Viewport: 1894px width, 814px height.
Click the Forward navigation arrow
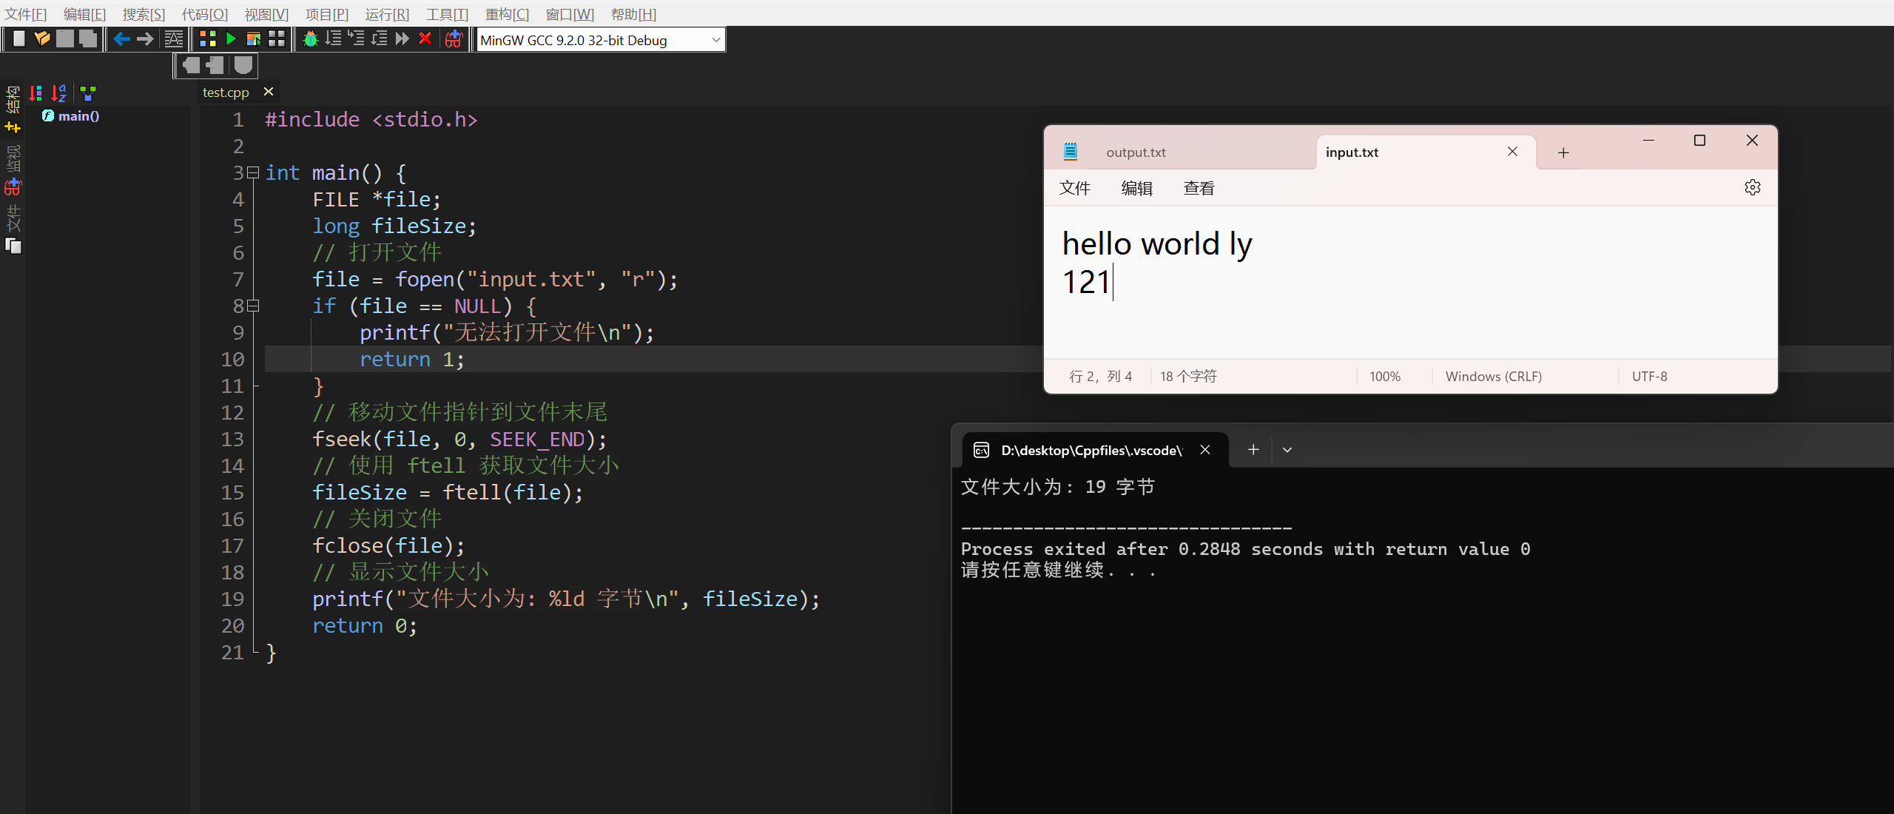point(145,39)
